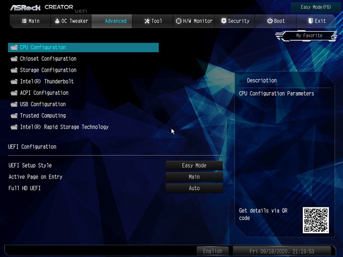343x257 pixels.
Task: Switch to H/W Monitor tab
Action: pos(194,21)
